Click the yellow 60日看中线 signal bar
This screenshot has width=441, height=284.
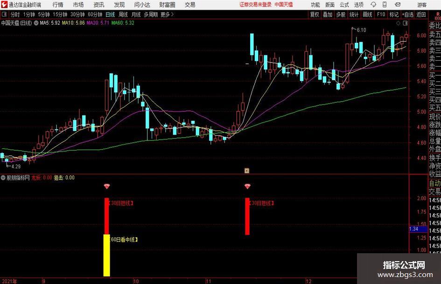106,255
